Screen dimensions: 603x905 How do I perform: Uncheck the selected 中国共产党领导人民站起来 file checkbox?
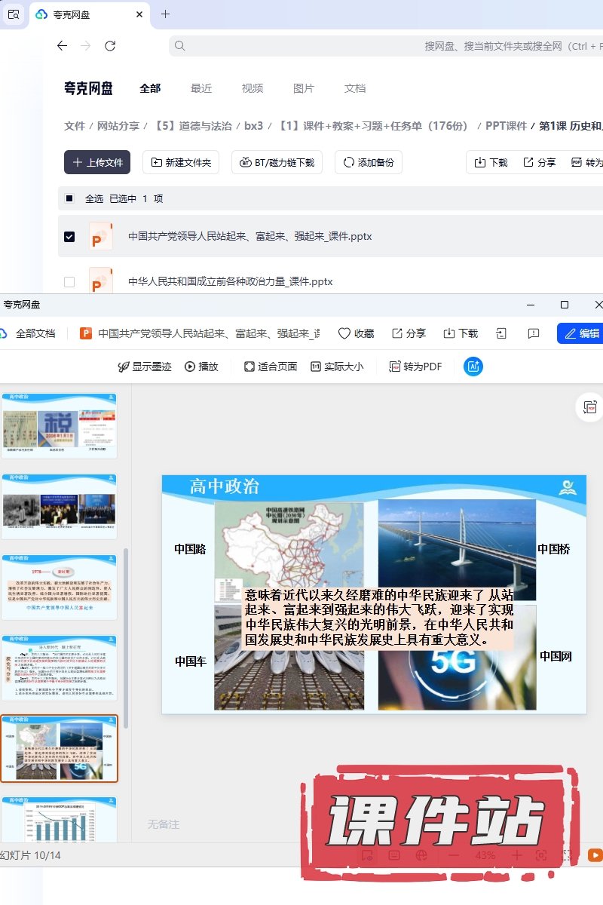pyautogui.click(x=69, y=237)
